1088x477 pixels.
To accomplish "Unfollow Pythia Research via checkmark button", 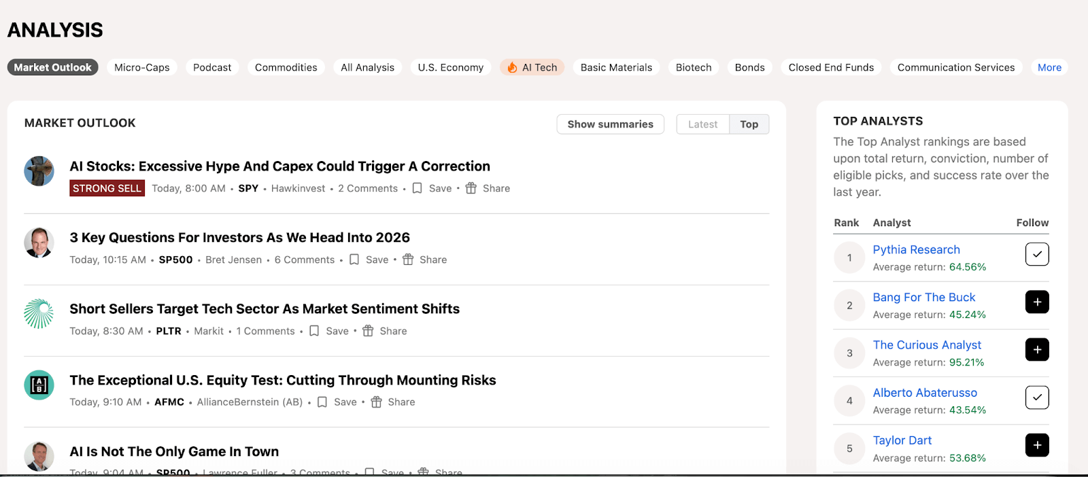I will click(x=1036, y=254).
